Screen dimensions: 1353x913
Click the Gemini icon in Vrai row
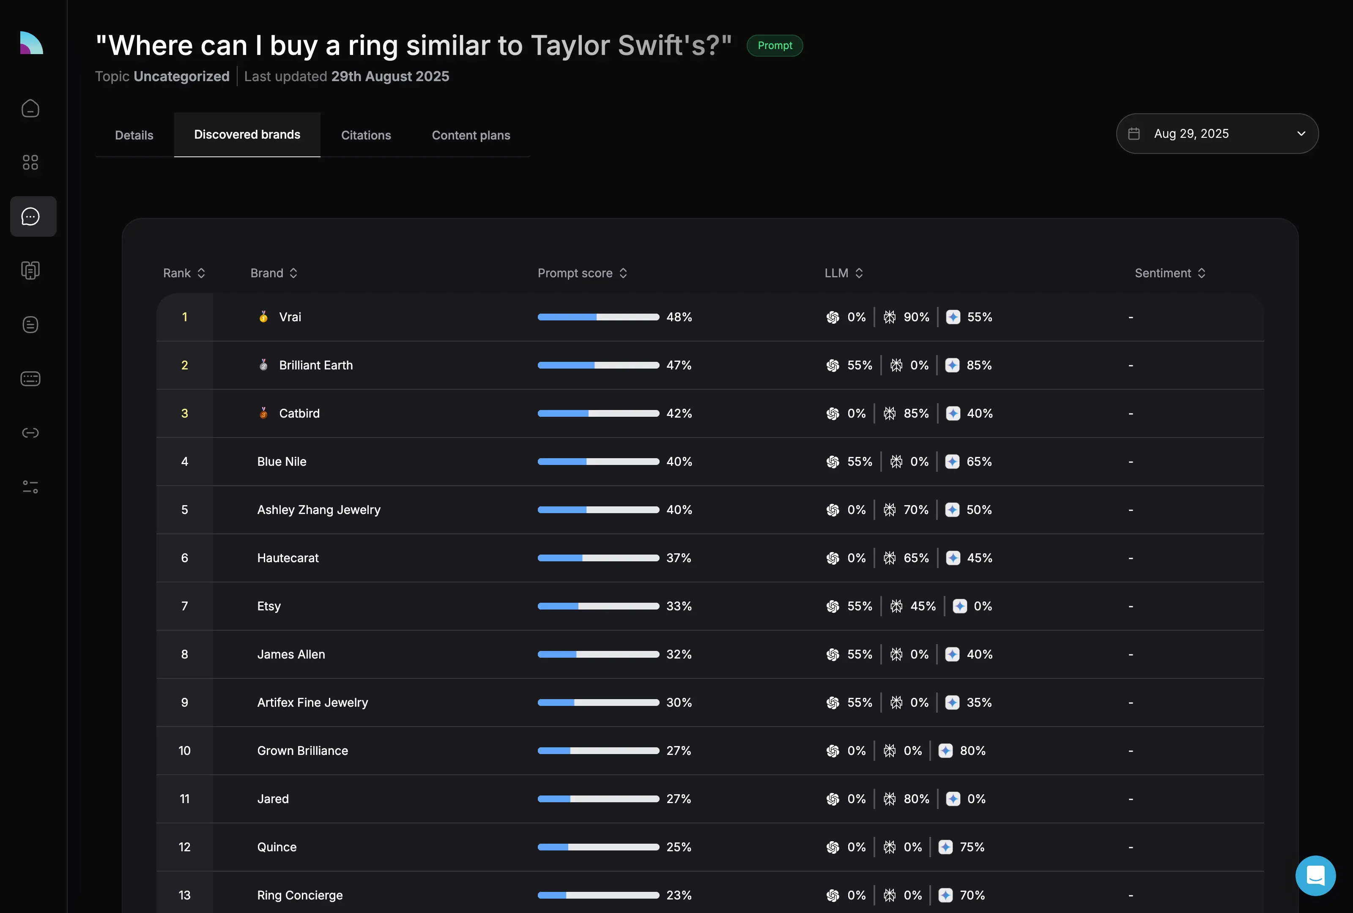pos(953,317)
